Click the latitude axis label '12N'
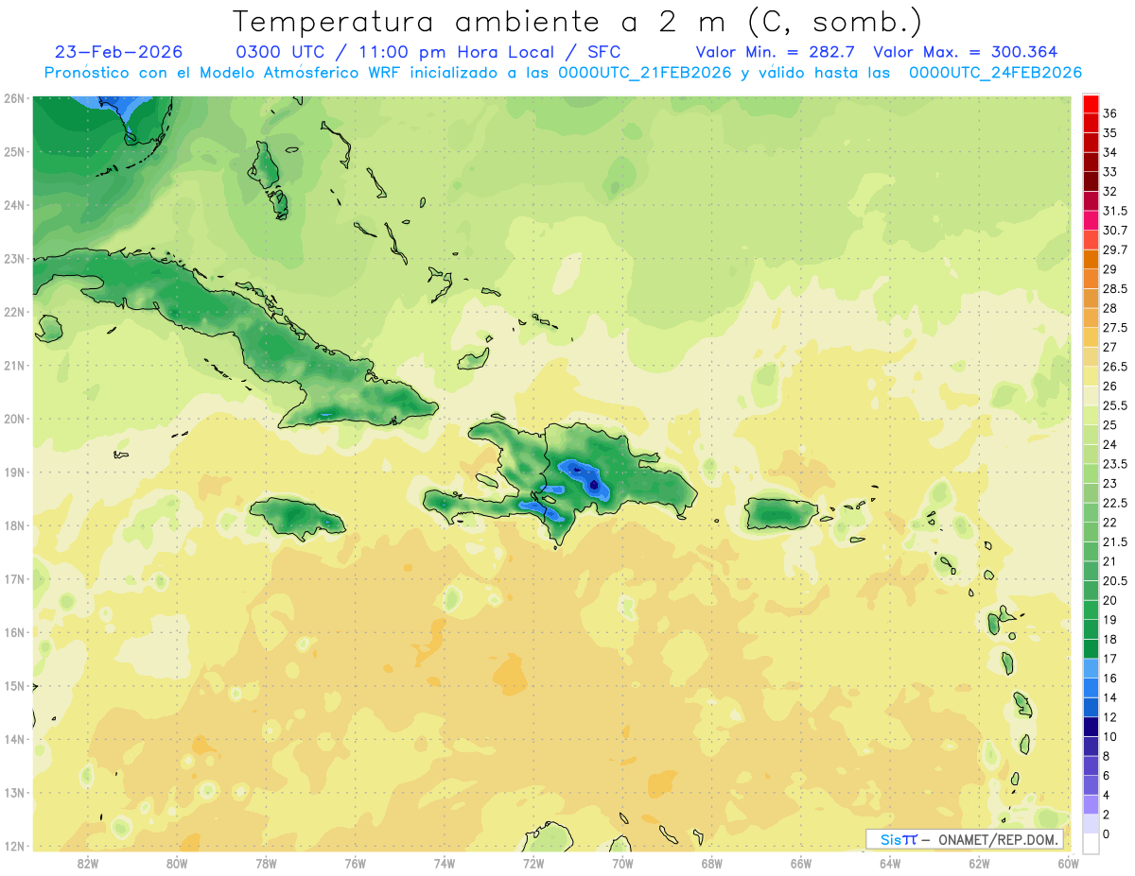This screenshot has width=1135, height=876. point(14,846)
